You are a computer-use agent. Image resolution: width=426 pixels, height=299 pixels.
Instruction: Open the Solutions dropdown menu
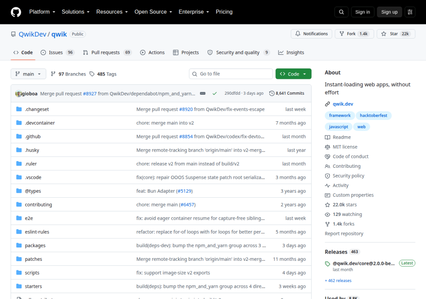[x=76, y=12]
